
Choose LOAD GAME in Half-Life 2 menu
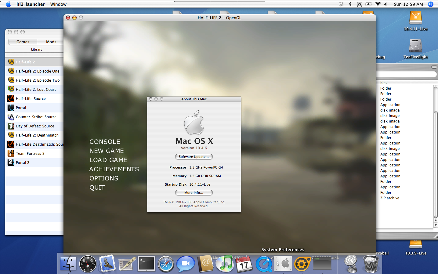point(108,160)
